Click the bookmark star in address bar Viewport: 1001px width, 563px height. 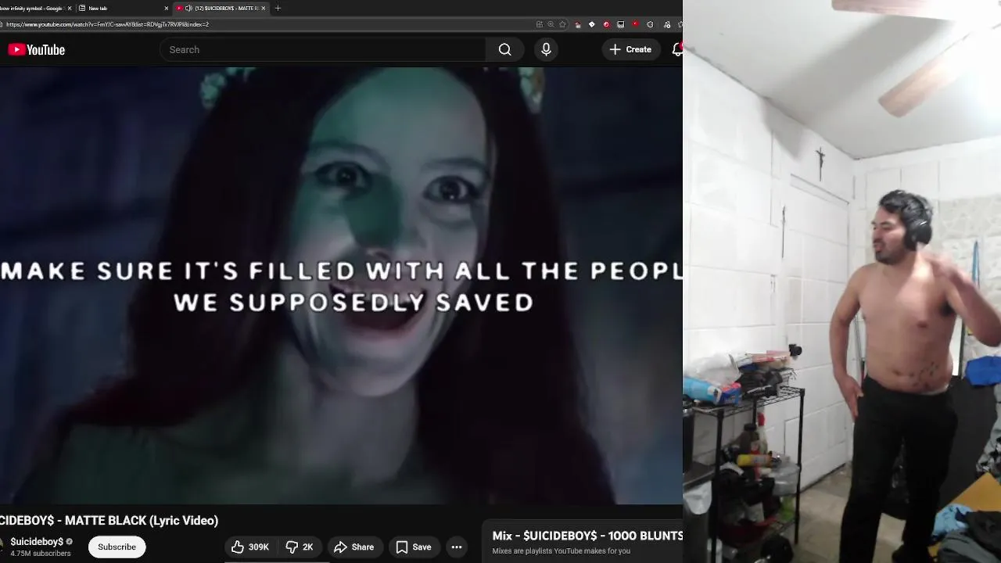pos(561,24)
